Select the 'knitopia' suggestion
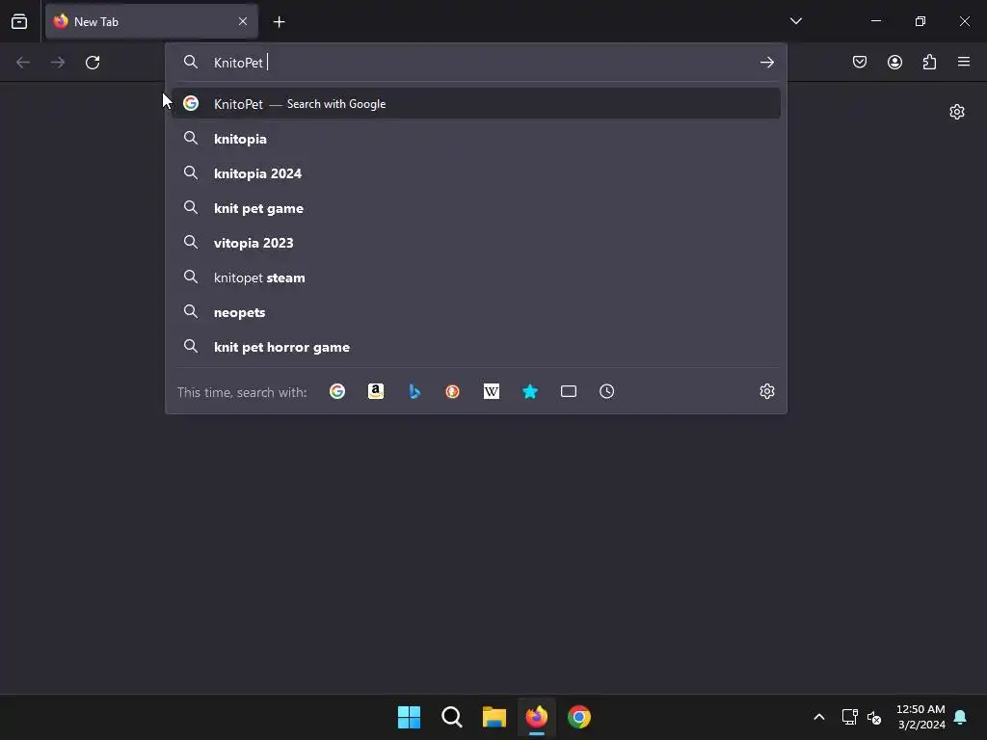The image size is (987, 740). (x=476, y=139)
